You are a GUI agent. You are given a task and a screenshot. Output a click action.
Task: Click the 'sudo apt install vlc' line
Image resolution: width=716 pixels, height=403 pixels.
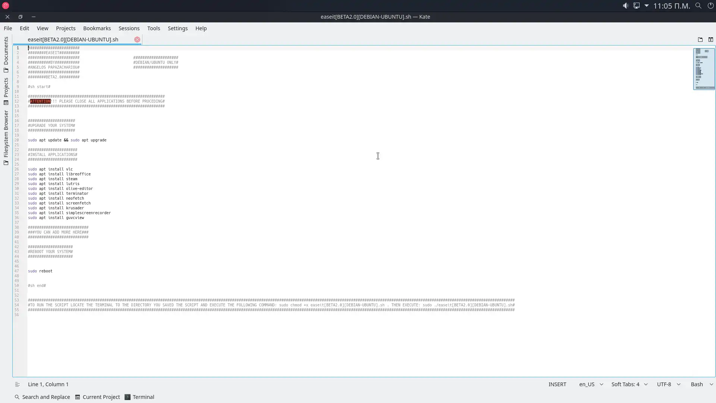[50, 169]
